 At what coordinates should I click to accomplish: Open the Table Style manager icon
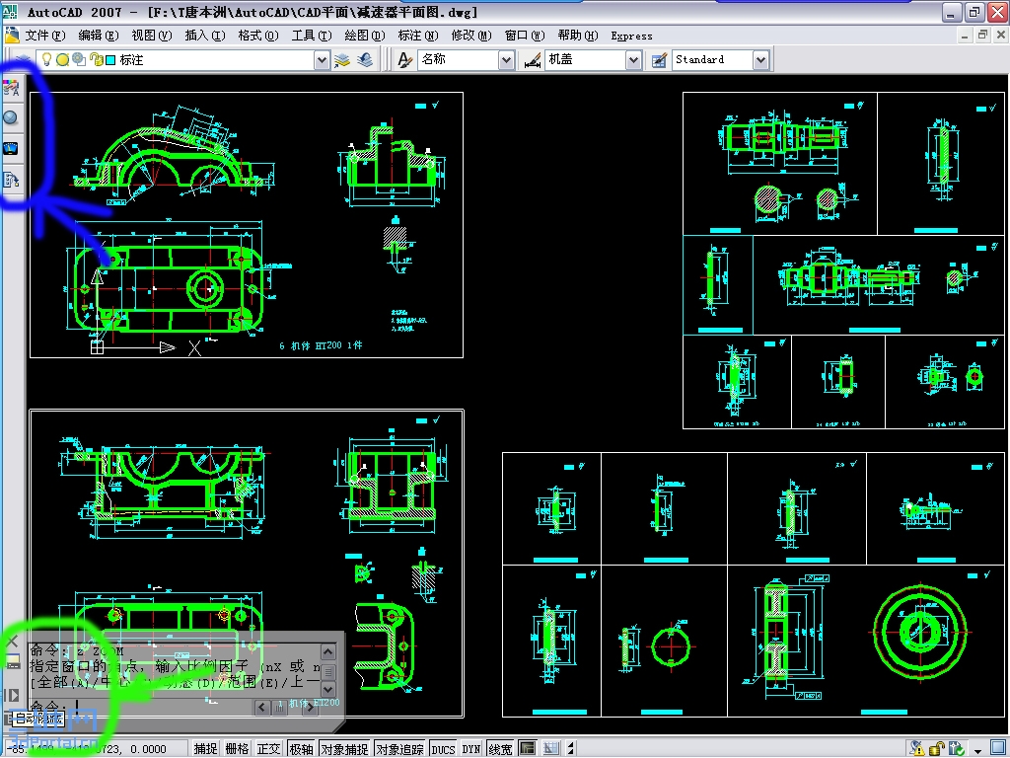[659, 59]
